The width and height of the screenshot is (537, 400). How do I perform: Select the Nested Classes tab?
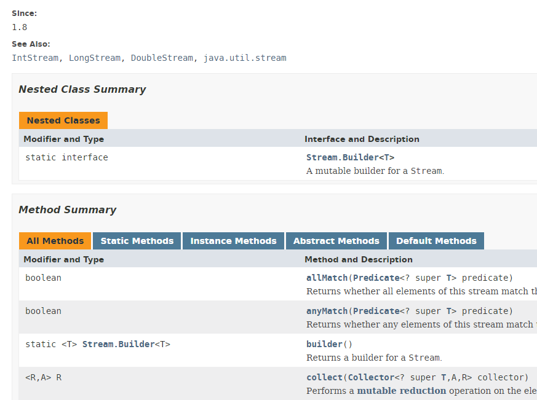(x=63, y=120)
